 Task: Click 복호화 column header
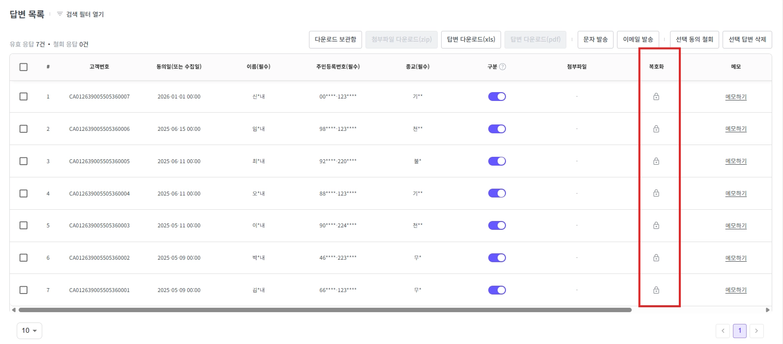656,67
